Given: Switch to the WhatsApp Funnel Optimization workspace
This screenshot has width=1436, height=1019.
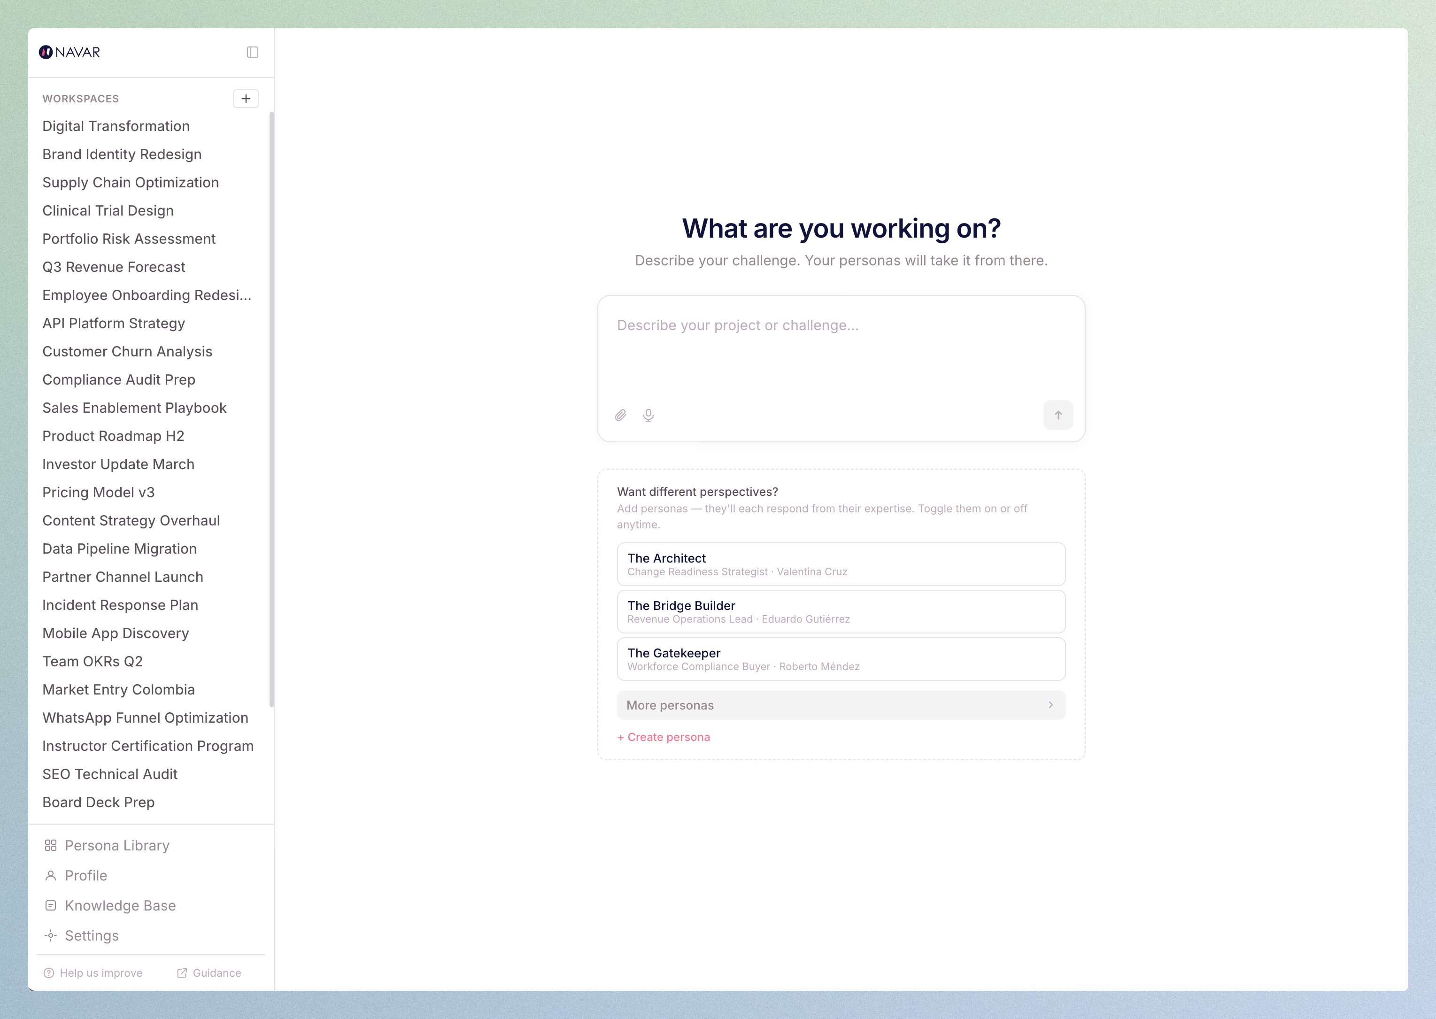Looking at the screenshot, I should [145, 718].
